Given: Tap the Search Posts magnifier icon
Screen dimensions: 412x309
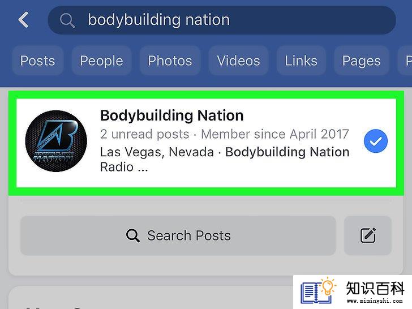Looking at the screenshot, I should click(132, 235).
